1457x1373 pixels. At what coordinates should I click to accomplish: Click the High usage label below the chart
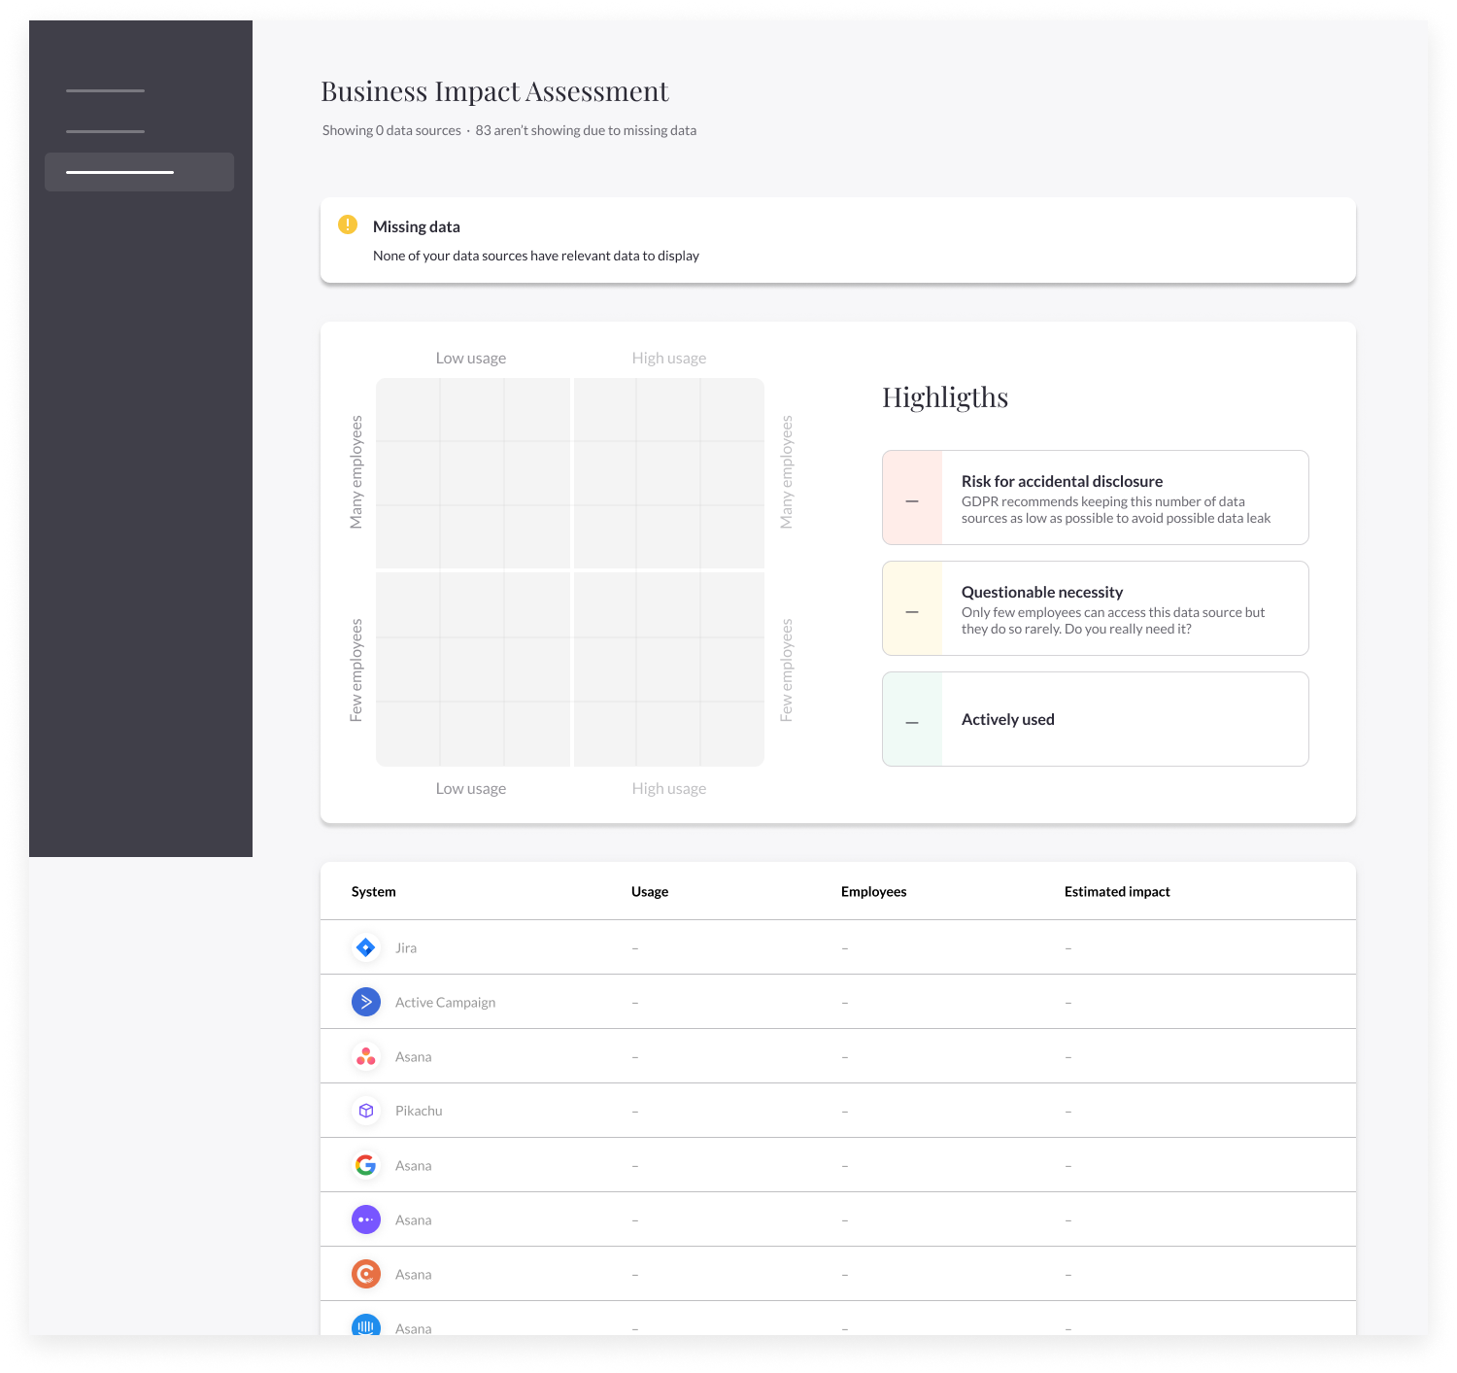tap(669, 788)
